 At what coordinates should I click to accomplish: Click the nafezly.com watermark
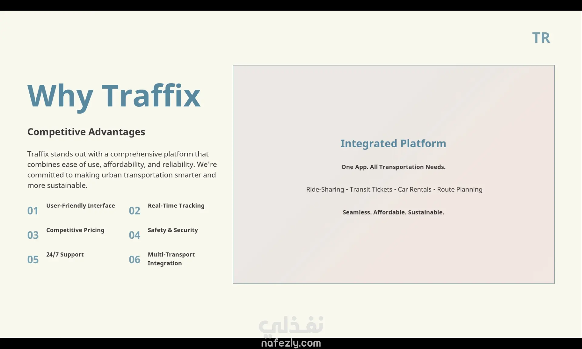tap(291, 343)
